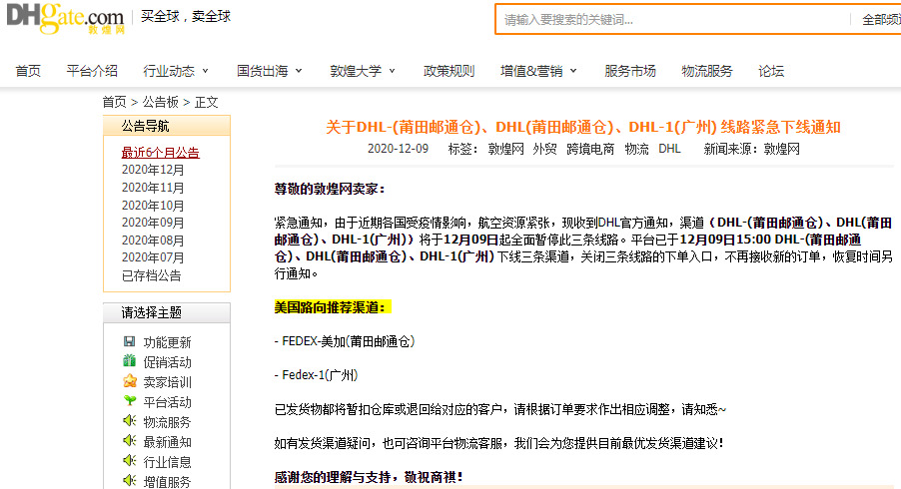Screen dimensions: 901x489
Task: Click the speaker icon beside 行业信息
Action: 130,460
